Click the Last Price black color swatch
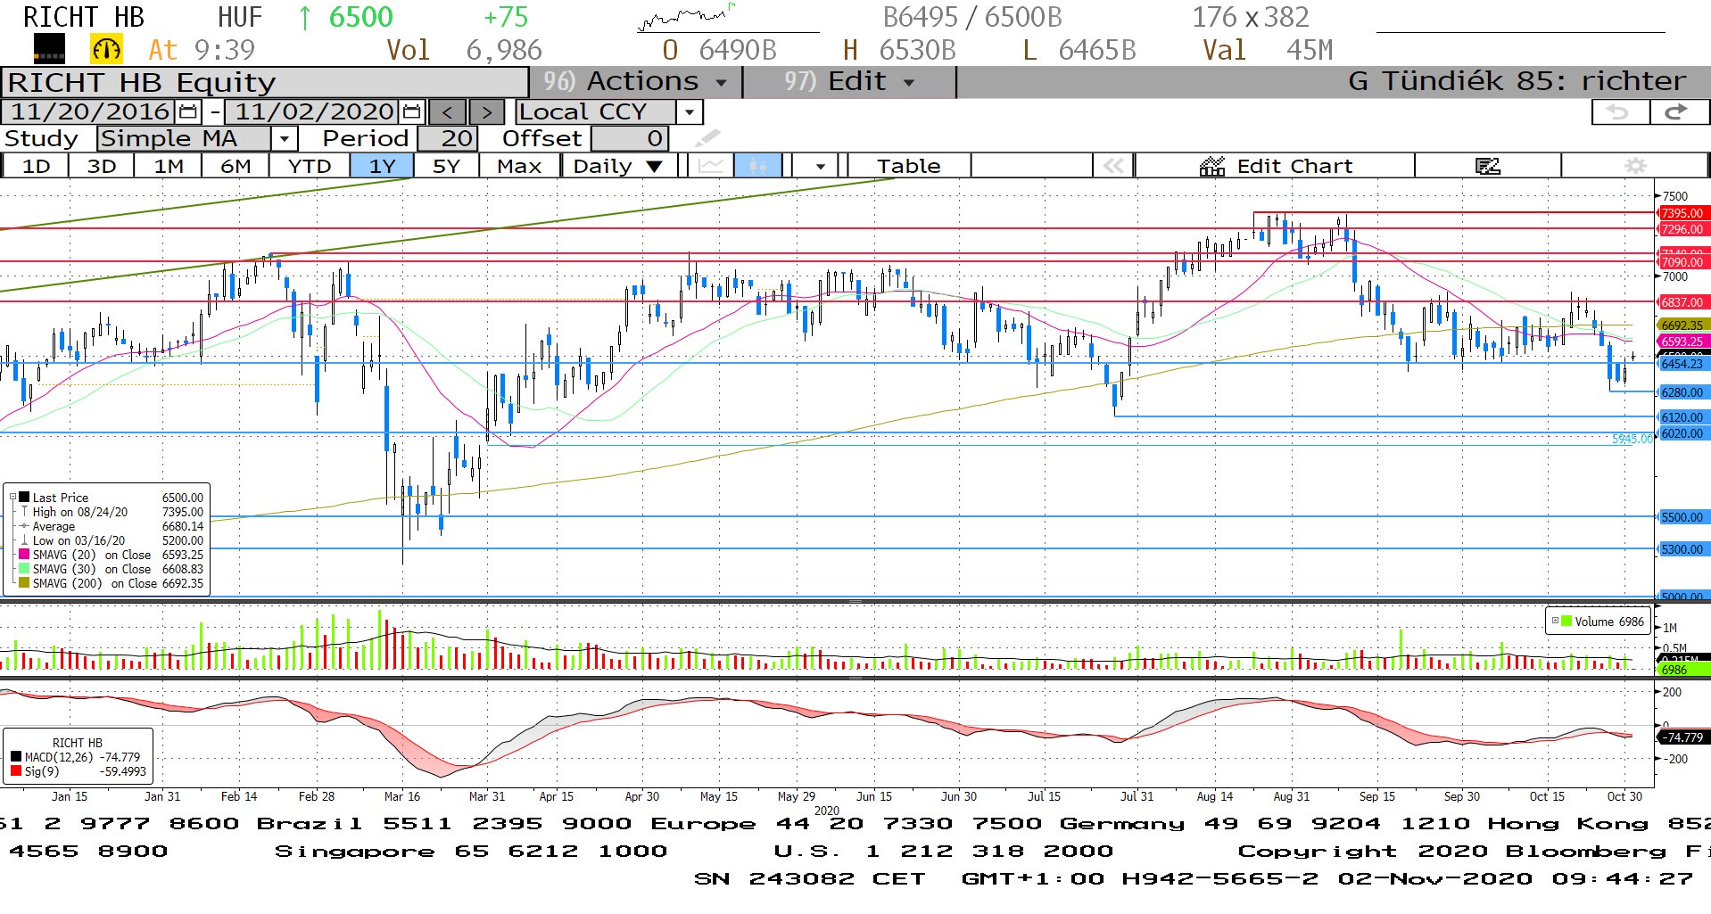1711x914 pixels. tap(24, 498)
